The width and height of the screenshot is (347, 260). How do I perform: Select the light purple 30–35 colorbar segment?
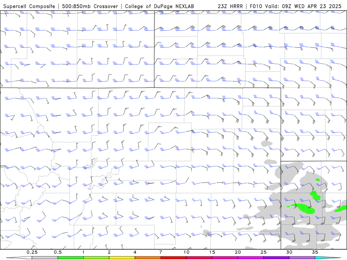pyautogui.click(x=302, y=258)
